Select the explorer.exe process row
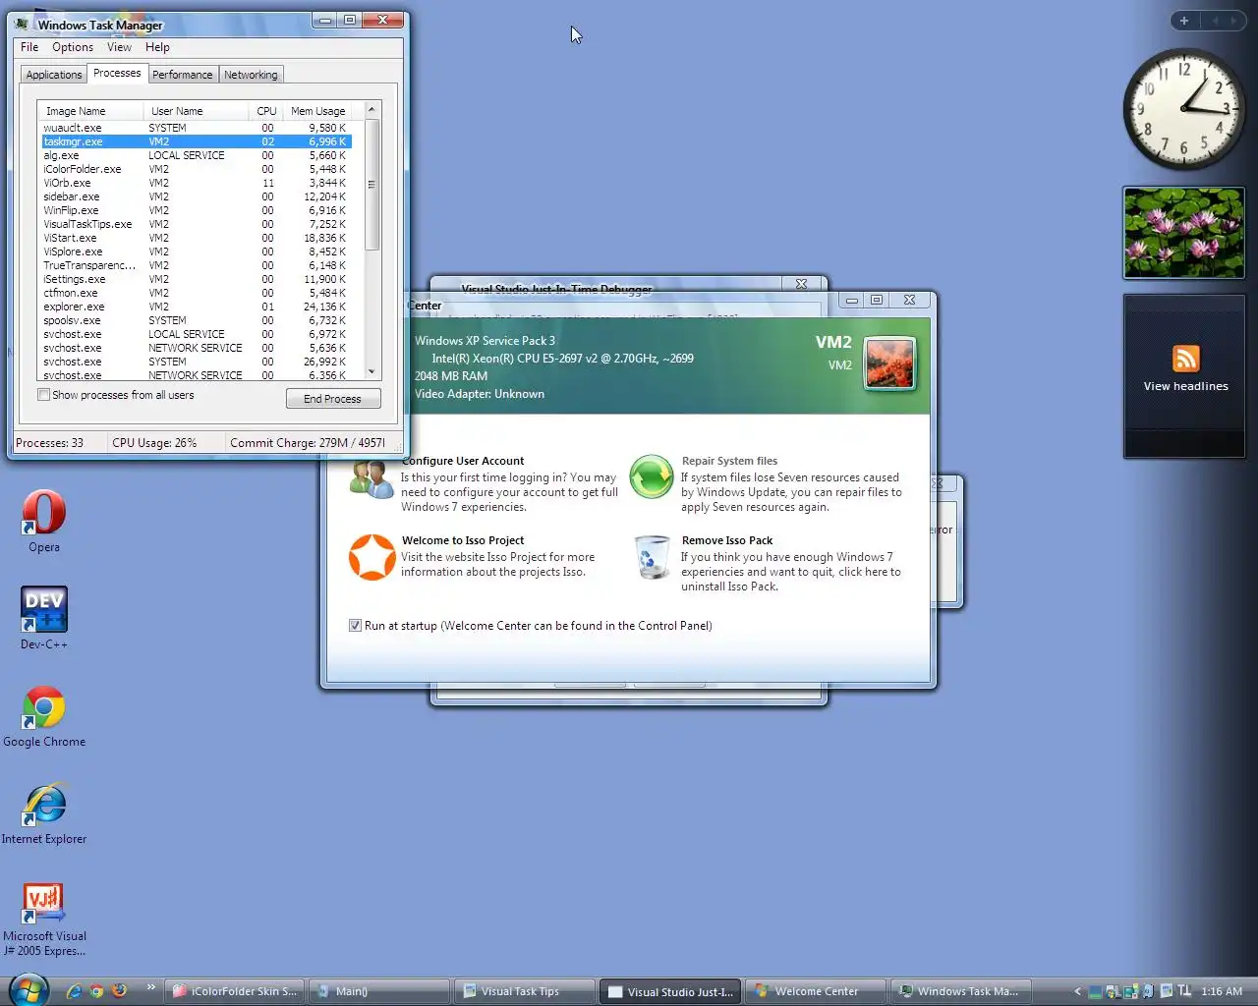This screenshot has width=1258, height=1006. 196,307
